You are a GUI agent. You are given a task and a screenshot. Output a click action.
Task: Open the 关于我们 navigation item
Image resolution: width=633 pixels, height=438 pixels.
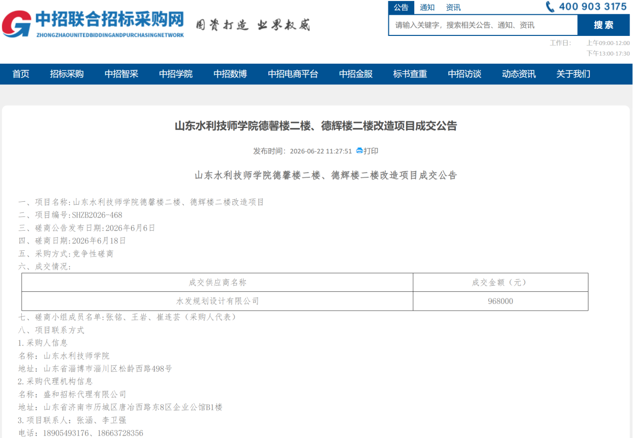click(573, 74)
